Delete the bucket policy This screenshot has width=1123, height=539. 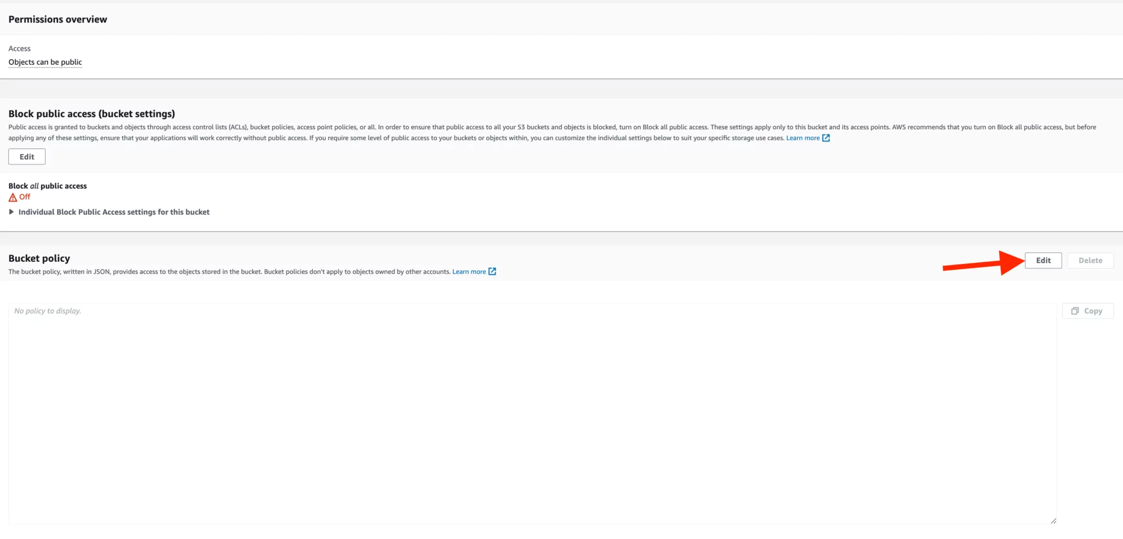coord(1090,260)
